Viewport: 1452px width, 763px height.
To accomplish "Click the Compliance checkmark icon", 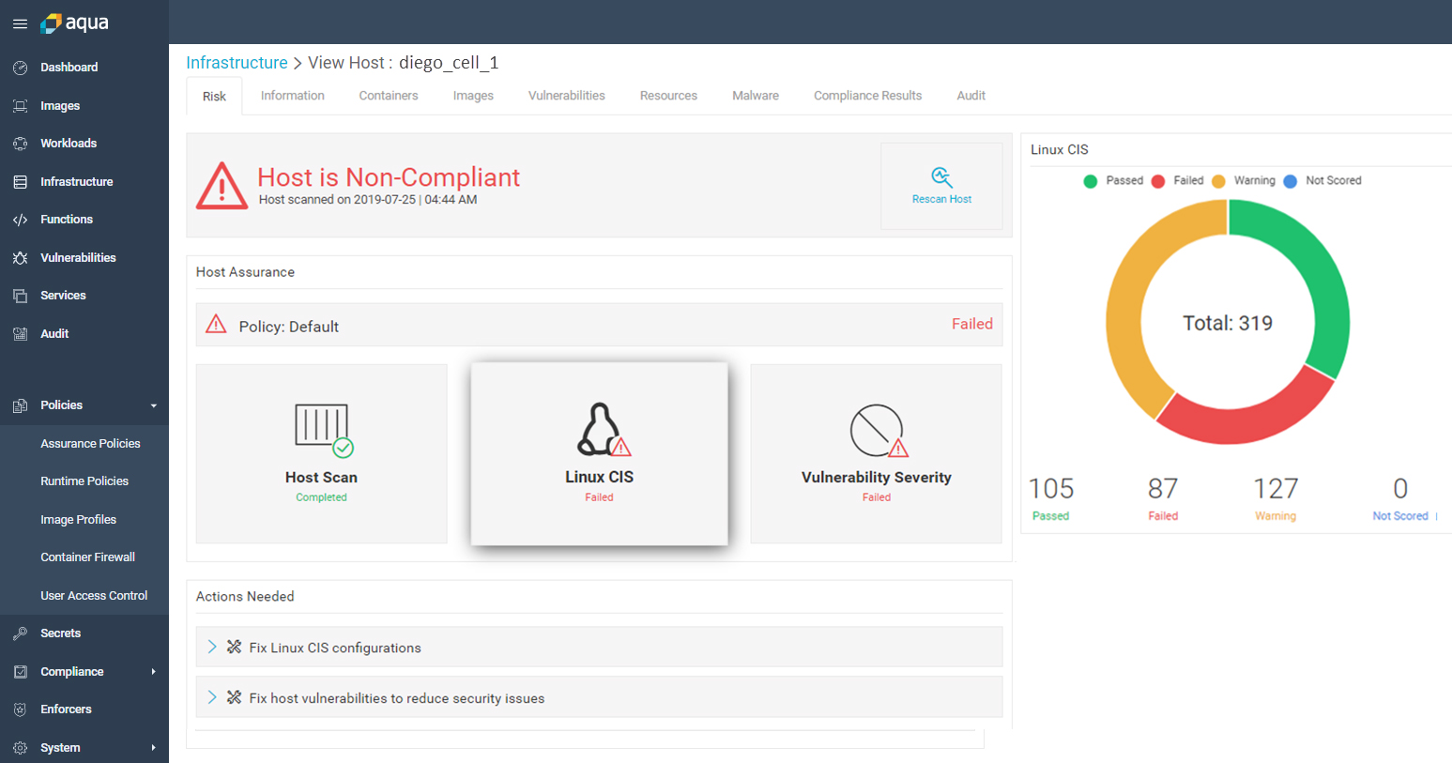I will [x=20, y=672].
